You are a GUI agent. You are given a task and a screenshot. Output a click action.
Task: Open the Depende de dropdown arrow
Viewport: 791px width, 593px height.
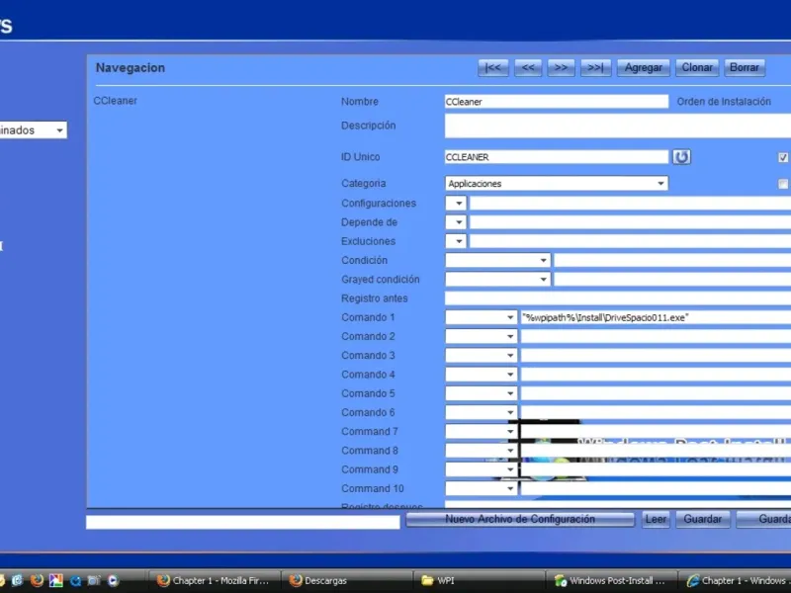(x=456, y=222)
